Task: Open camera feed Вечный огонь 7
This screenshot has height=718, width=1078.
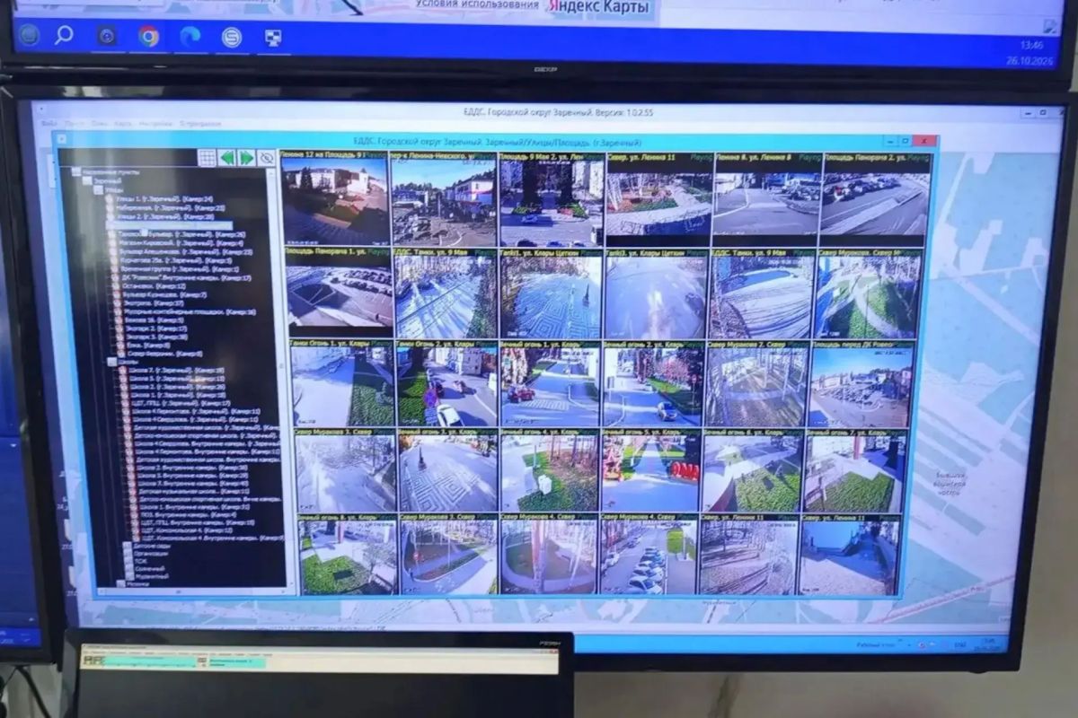Action: [853, 471]
